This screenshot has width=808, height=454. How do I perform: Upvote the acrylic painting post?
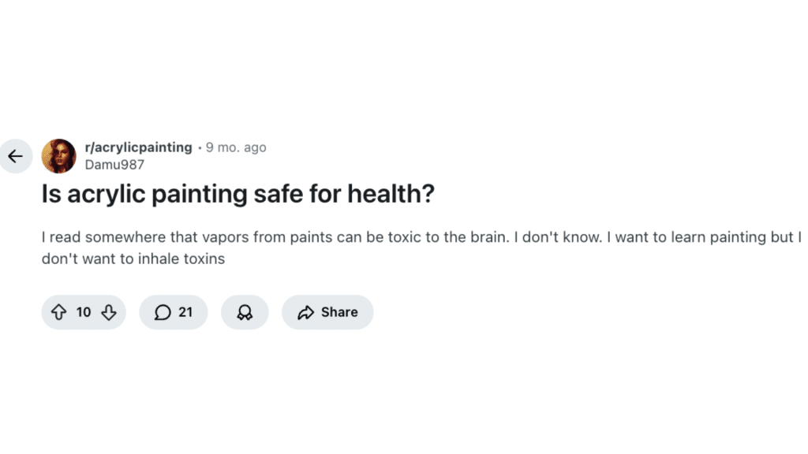tap(59, 312)
